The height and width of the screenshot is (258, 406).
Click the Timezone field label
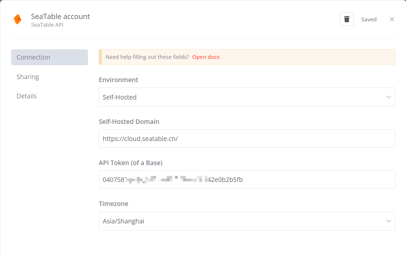coord(114,204)
